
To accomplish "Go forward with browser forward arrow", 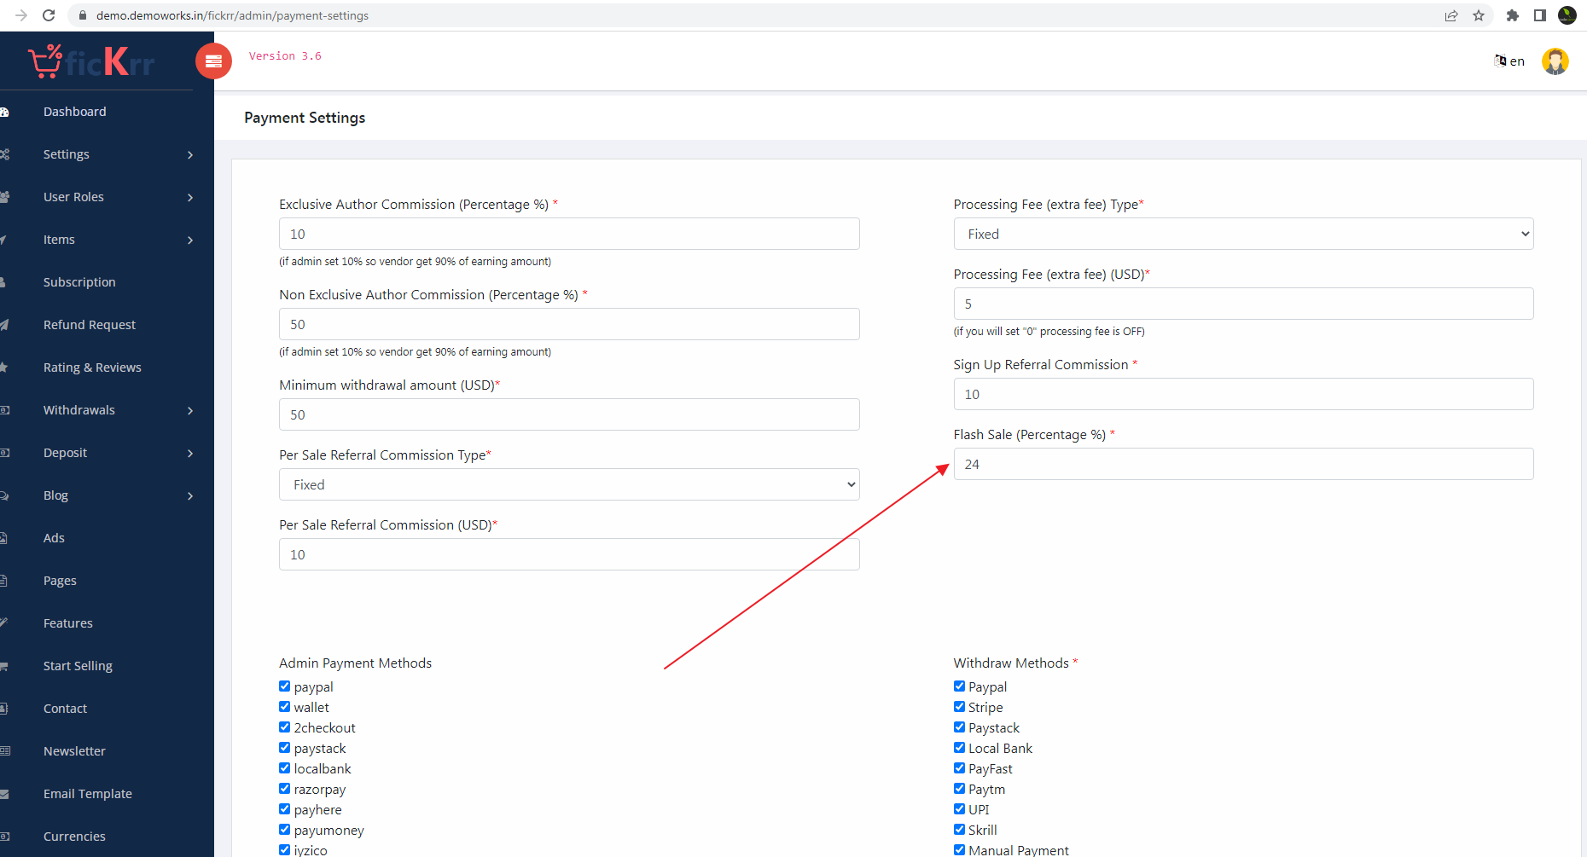I will click(21, 15).
